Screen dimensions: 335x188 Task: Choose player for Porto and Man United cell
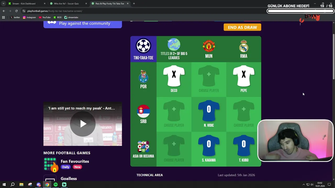[x=209, y=79]
